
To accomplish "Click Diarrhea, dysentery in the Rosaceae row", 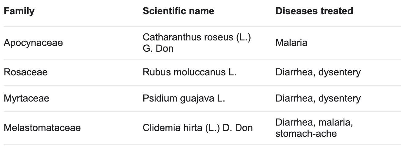I will [x=318, y=72].
